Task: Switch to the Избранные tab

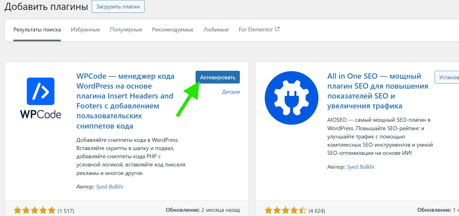Action: pyautogui.click(x=85, y=30)
